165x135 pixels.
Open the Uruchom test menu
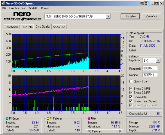17,8
